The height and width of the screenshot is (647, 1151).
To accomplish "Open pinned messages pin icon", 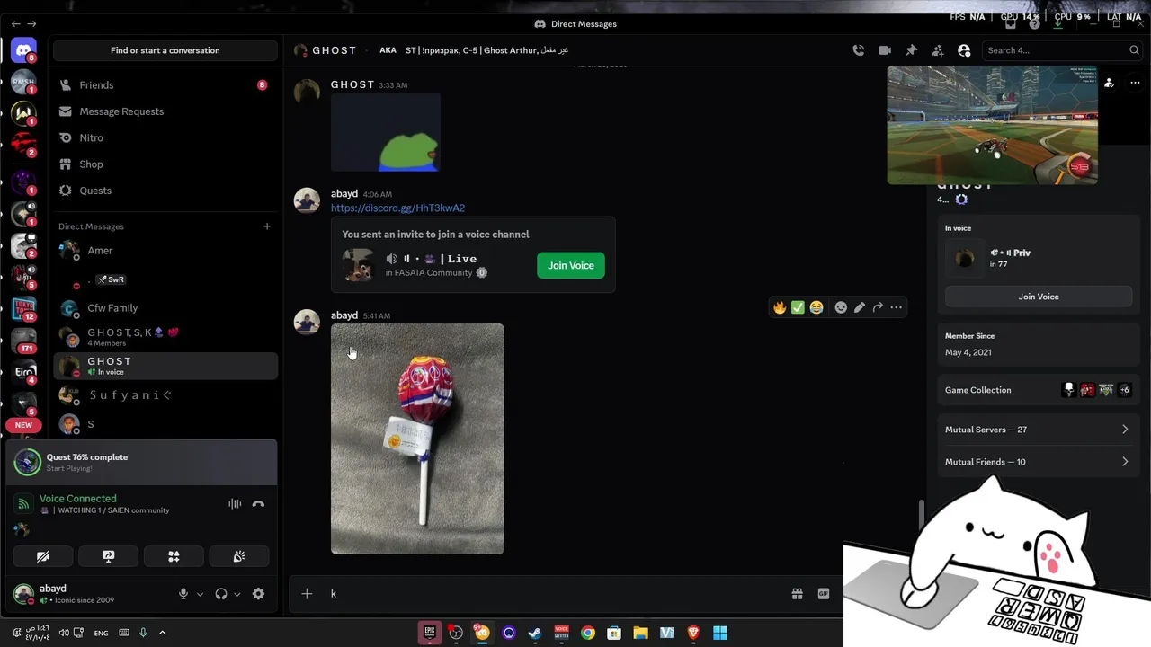I will tap(911, 50).
